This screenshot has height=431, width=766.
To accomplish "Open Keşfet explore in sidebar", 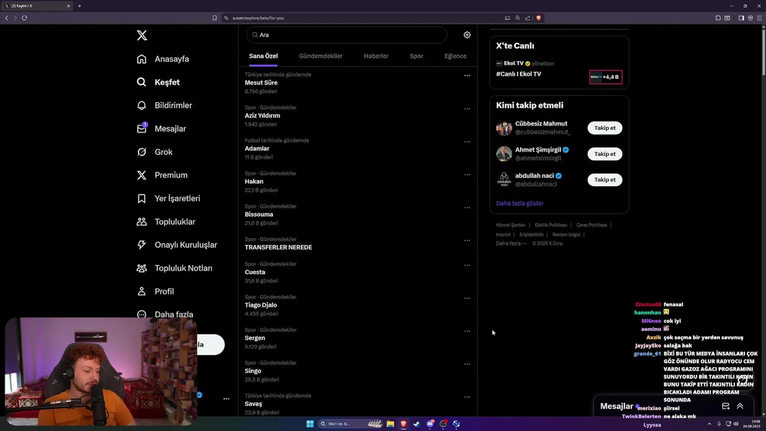I will 158,82.
